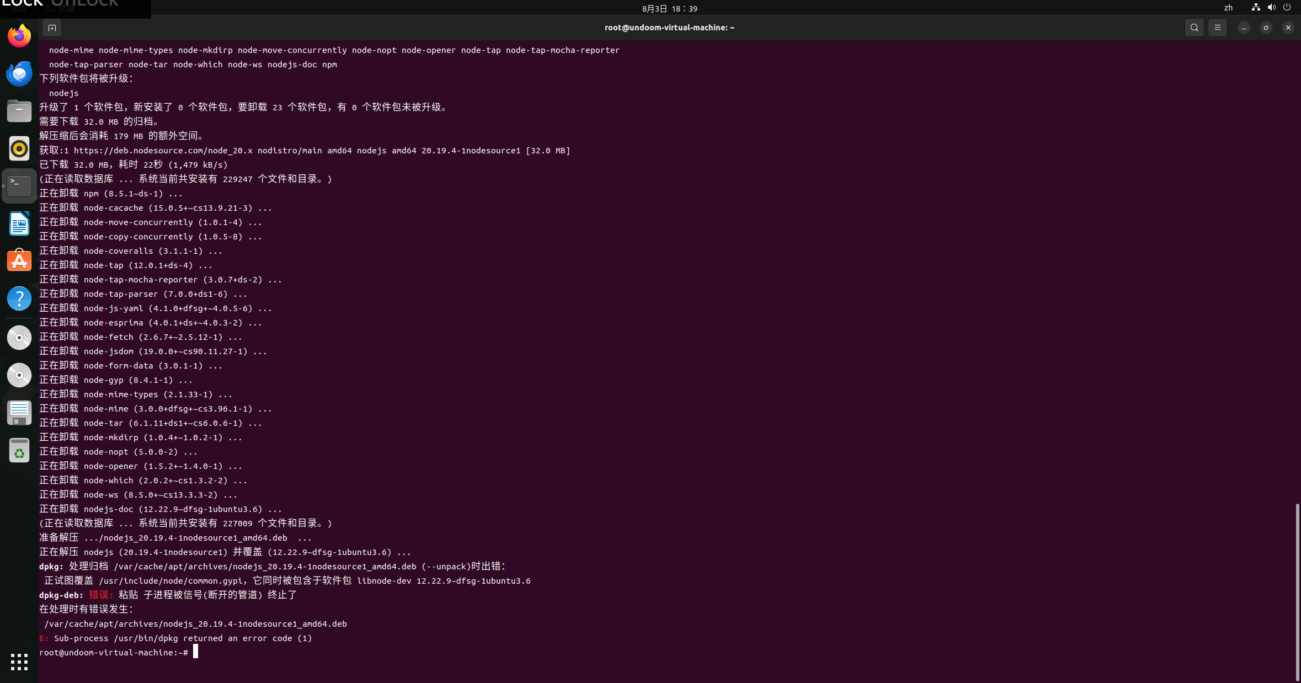The width and height of the screenshot is (1301, 683).
Task: Open the terminal hamburger menu
Action: pos(1217,28)
